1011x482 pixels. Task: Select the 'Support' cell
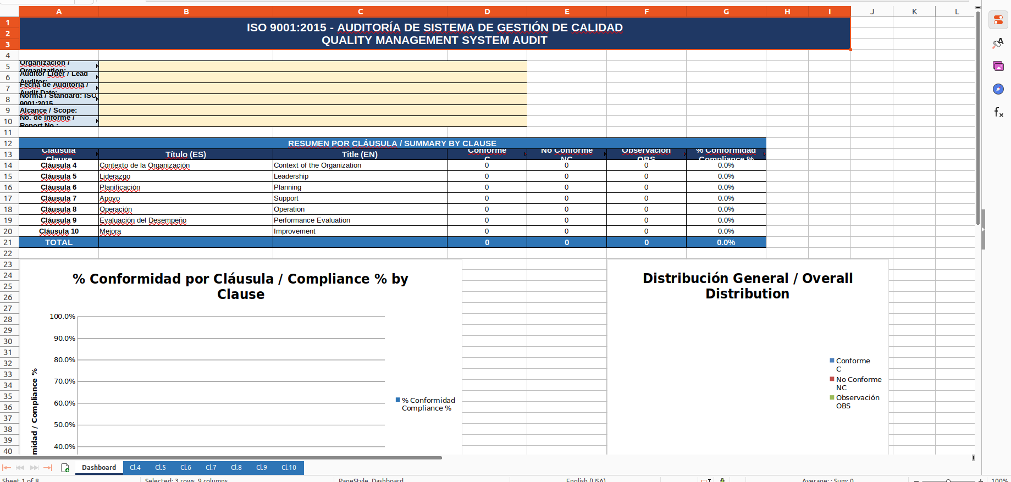[360, 198]
